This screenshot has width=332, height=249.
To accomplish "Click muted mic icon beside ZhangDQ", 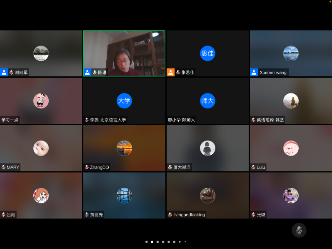I will pos(87,167).
